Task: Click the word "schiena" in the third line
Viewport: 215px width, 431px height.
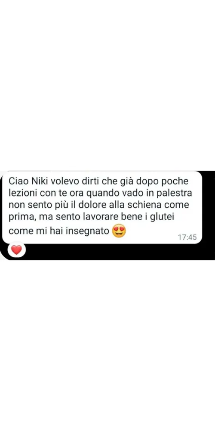Action: (151, 205)
